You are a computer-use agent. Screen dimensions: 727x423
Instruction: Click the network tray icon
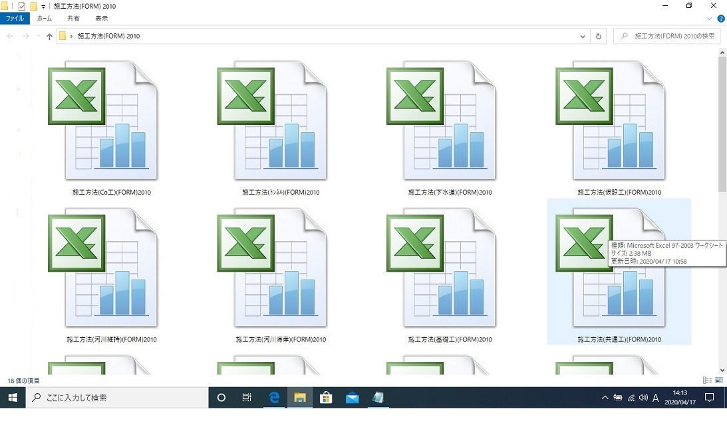[x=631, y=398]
